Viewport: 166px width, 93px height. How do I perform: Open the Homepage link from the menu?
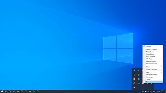[153, 77]
